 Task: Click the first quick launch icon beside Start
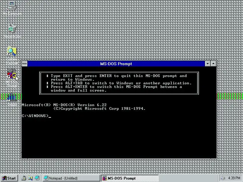[x=24, y=178]
